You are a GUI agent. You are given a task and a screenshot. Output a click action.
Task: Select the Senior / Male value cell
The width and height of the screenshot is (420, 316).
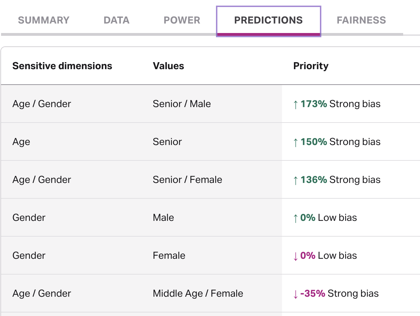coord(182,104)
